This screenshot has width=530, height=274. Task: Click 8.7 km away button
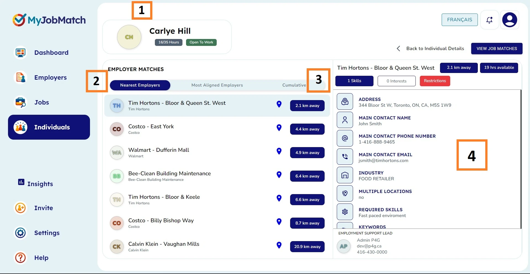[x=307, y=223]
